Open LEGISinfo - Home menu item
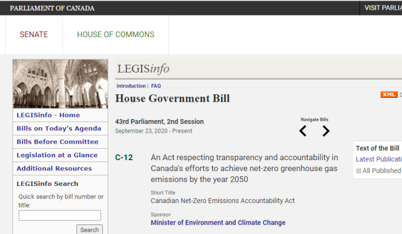Screen dimensions: 402x234 [48, 115]
